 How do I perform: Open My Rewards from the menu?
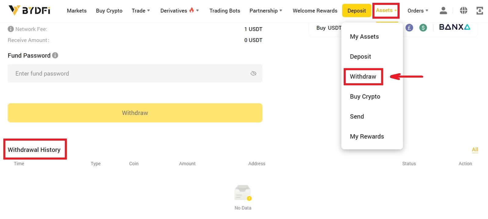(x=367, y=136)
